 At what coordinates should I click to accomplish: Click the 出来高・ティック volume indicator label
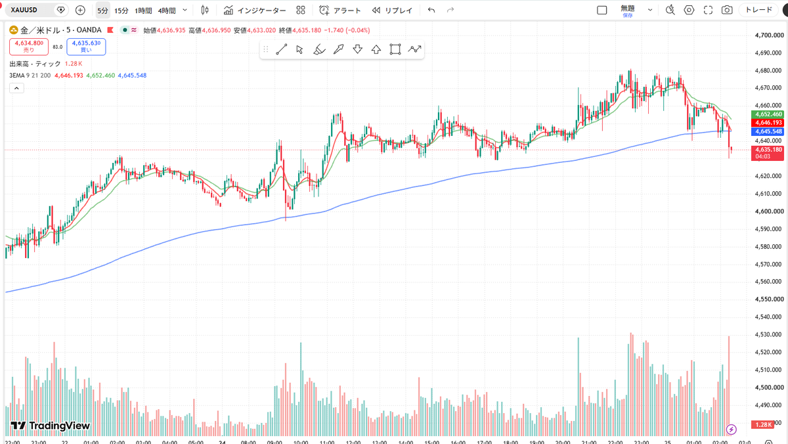pos(35,64)
